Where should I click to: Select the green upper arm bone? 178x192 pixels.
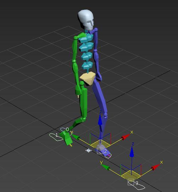(x=75, y=49)
